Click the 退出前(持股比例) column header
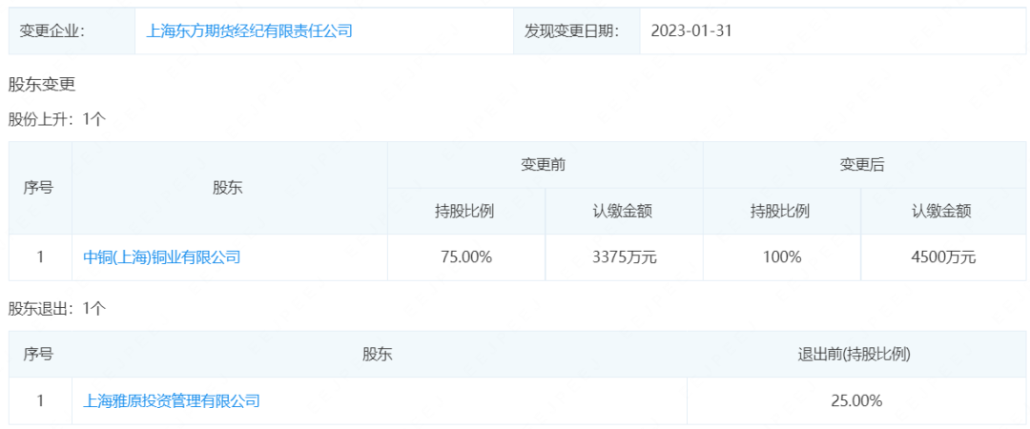The width and height of the screenshot is (1030, 429). [855, 355]
